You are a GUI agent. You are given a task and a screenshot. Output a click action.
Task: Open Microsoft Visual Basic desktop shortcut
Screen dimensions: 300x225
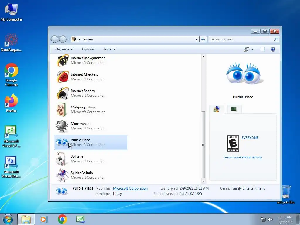coord(11,167)
